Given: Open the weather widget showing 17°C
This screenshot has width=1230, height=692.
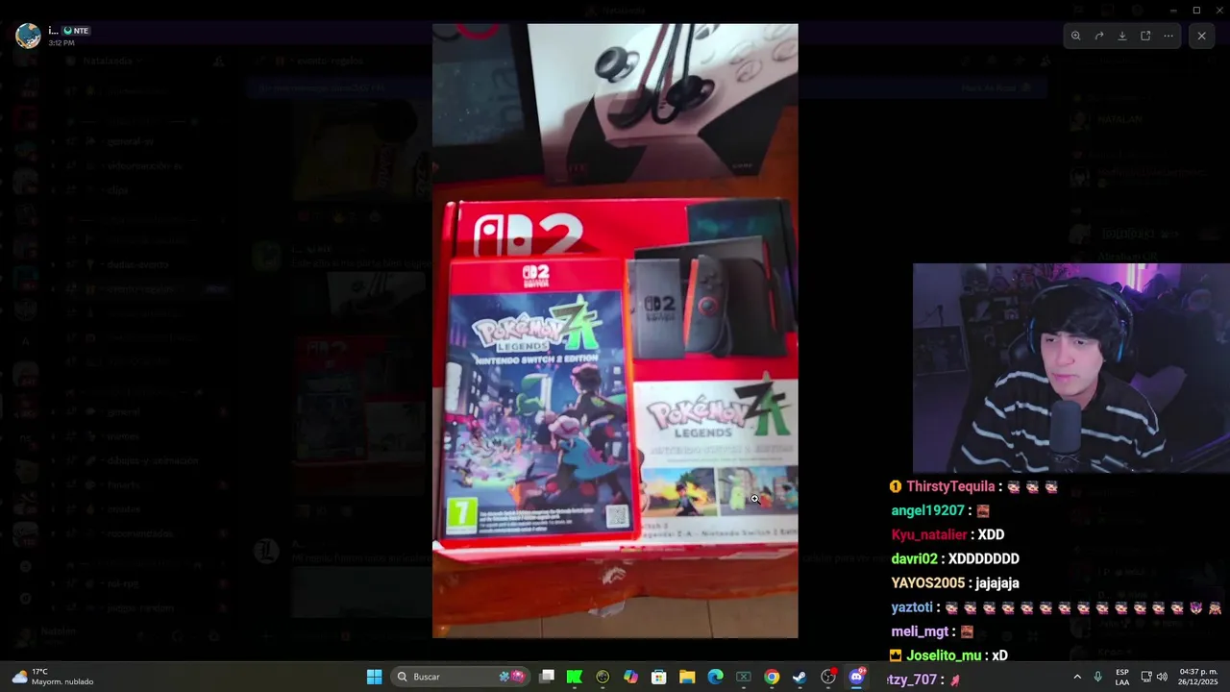Looking at the screenshot, I should [53, 677].
